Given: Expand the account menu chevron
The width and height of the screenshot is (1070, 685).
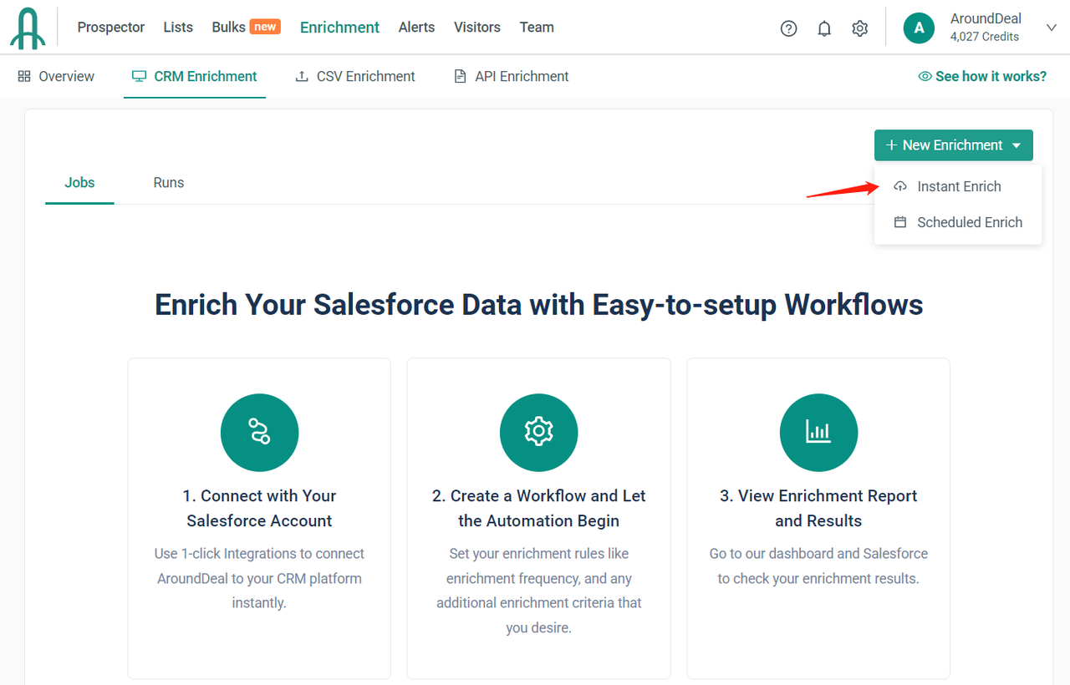Looking at the screenshot, I should 1052,28.
